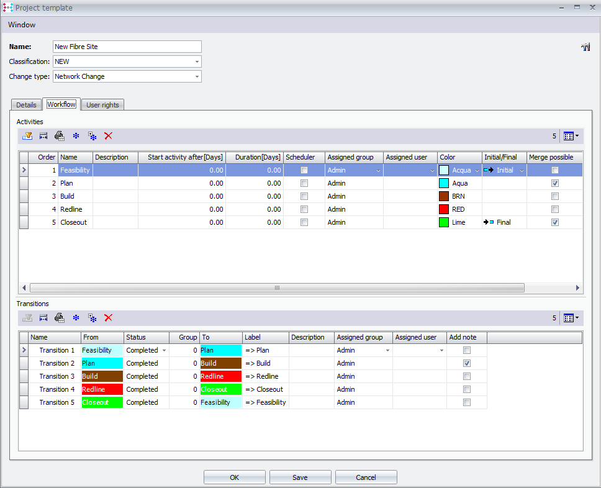Add new transition with blue star icon
This screenshot has width=601, height=488.
pos(76,318)
